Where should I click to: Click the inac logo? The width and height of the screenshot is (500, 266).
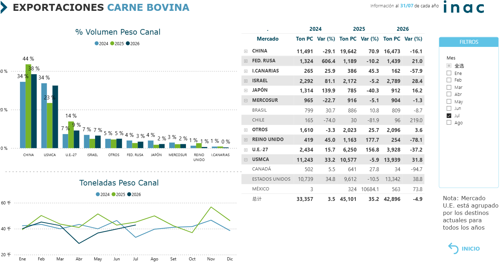464,7
